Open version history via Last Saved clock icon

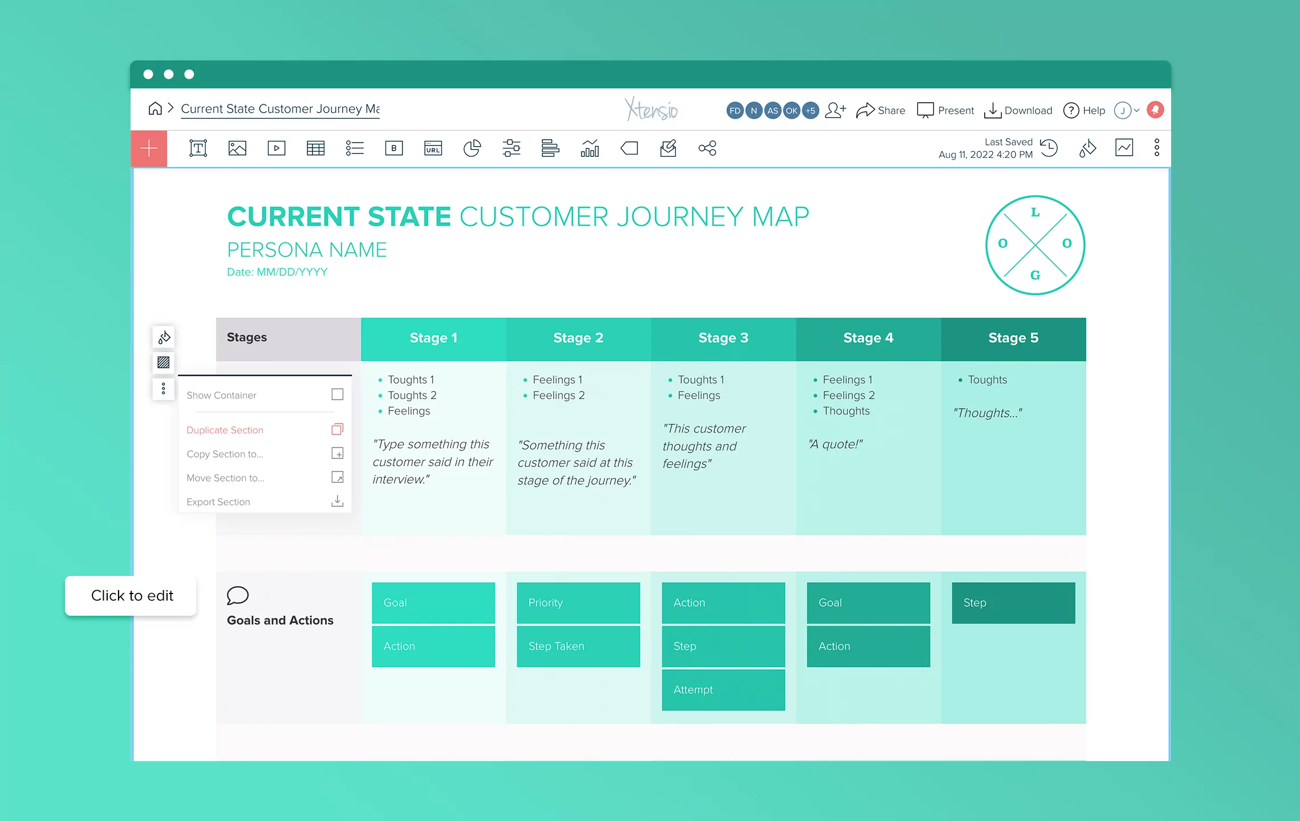click(x=1048, y=148)
